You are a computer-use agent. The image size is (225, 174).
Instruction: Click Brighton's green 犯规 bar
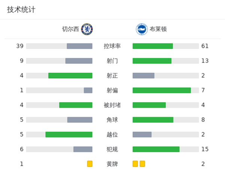click(156, 149)
